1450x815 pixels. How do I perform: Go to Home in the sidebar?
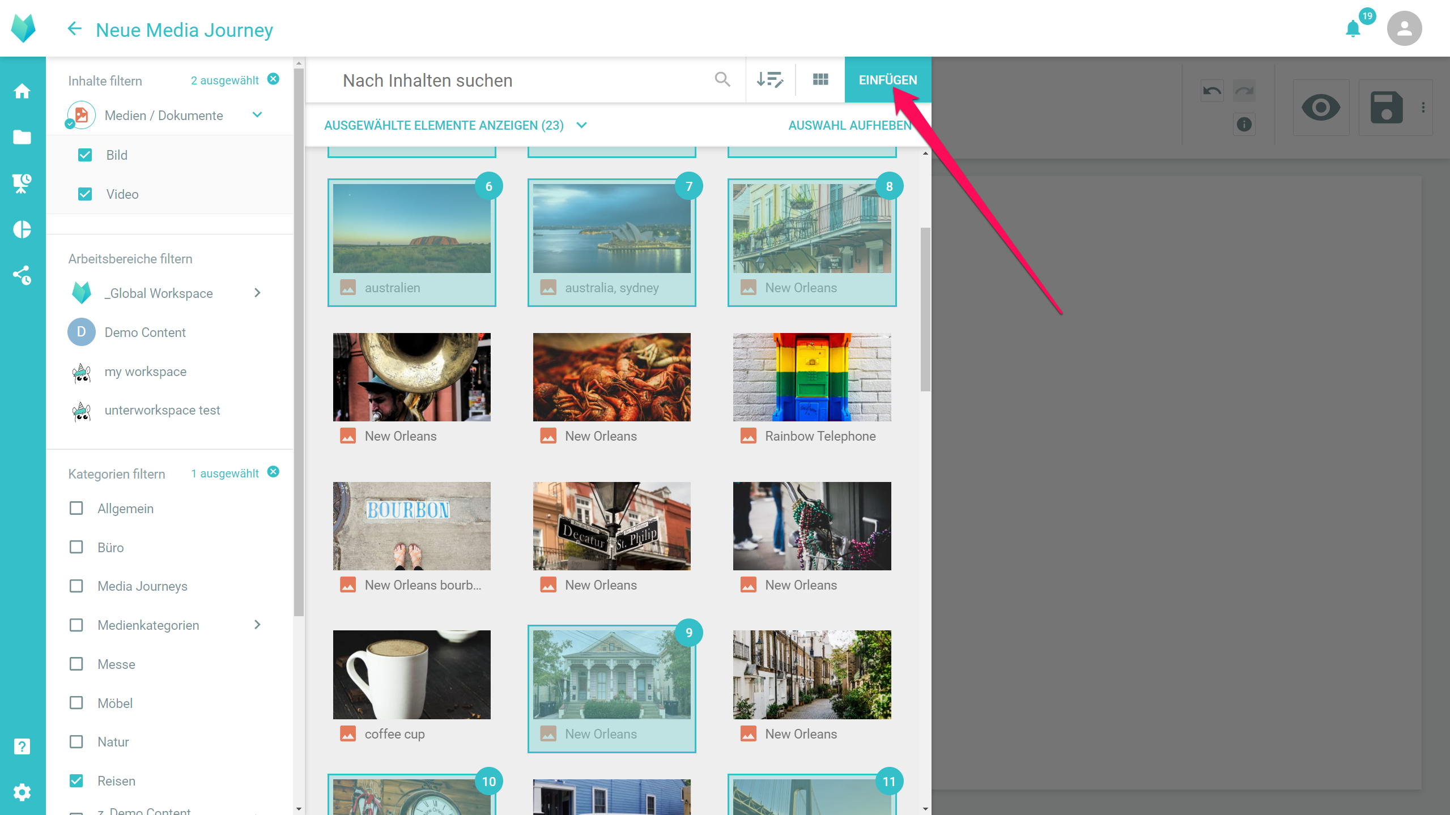point(22,91)
